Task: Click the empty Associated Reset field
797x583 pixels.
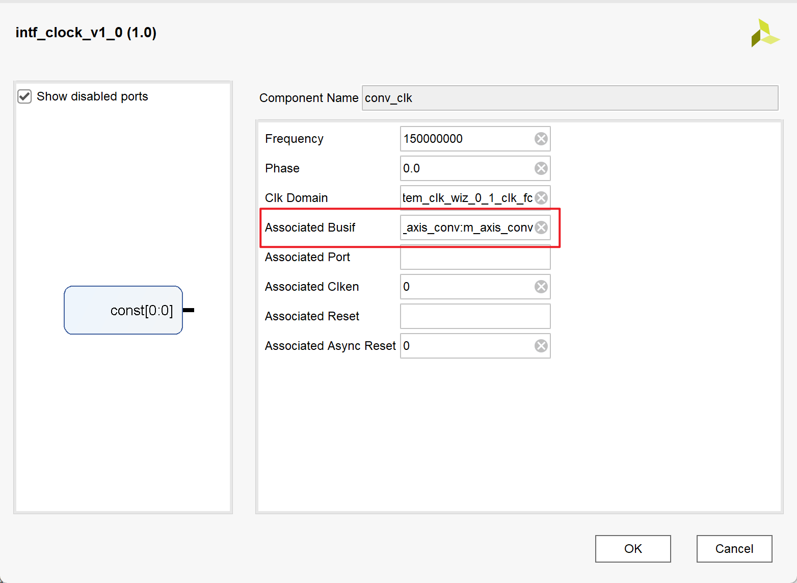Action: [x=475, y=316]
